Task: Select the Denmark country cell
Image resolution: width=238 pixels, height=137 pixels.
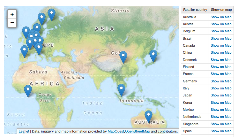Action: [195, 60]
